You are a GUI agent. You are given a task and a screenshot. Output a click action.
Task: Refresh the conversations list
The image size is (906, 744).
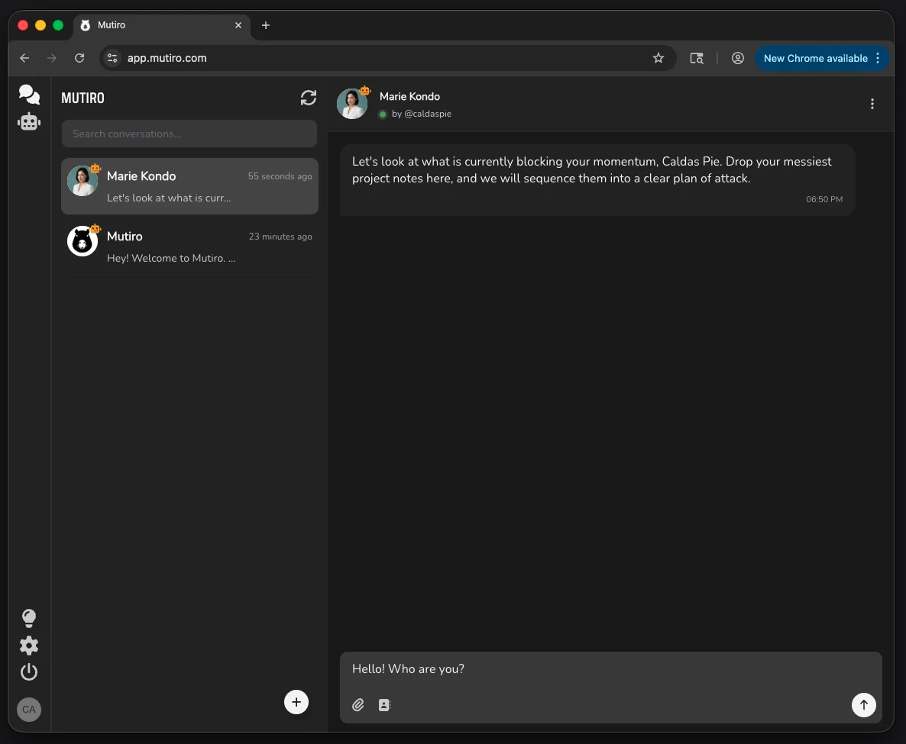click(309, 98)
